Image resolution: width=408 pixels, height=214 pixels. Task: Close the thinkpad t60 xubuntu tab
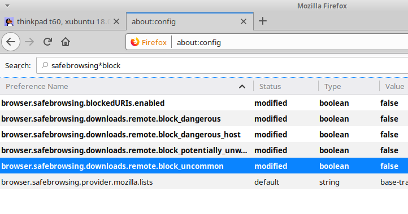pos(116,21)
